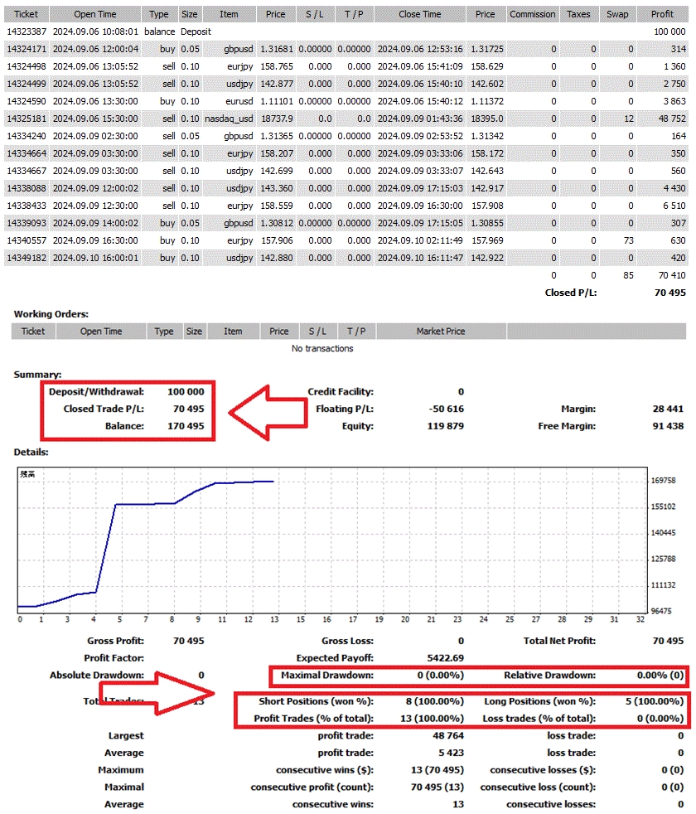
Task: Select ticket number 14325181
Action: pyautogui.click(x=27, y=119)
